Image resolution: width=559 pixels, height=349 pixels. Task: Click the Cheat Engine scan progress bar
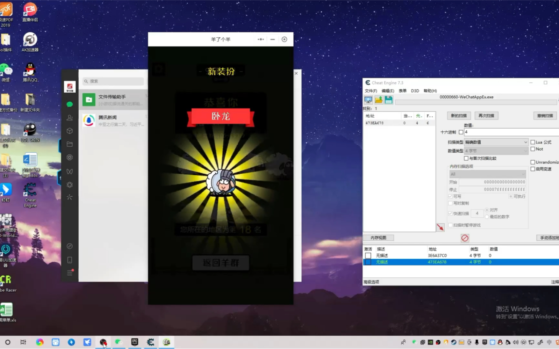point(476,102)
